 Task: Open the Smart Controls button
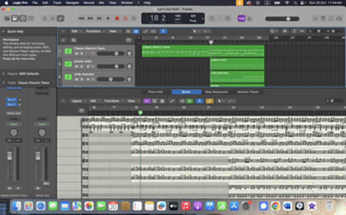45,18
